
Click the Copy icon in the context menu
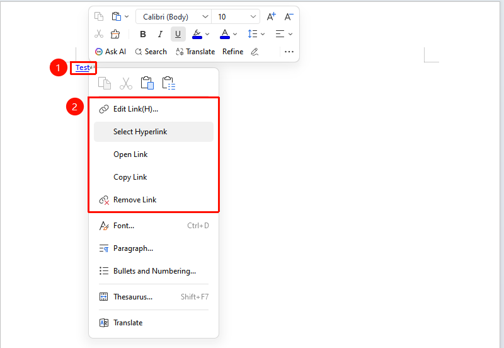coord(105,83)
